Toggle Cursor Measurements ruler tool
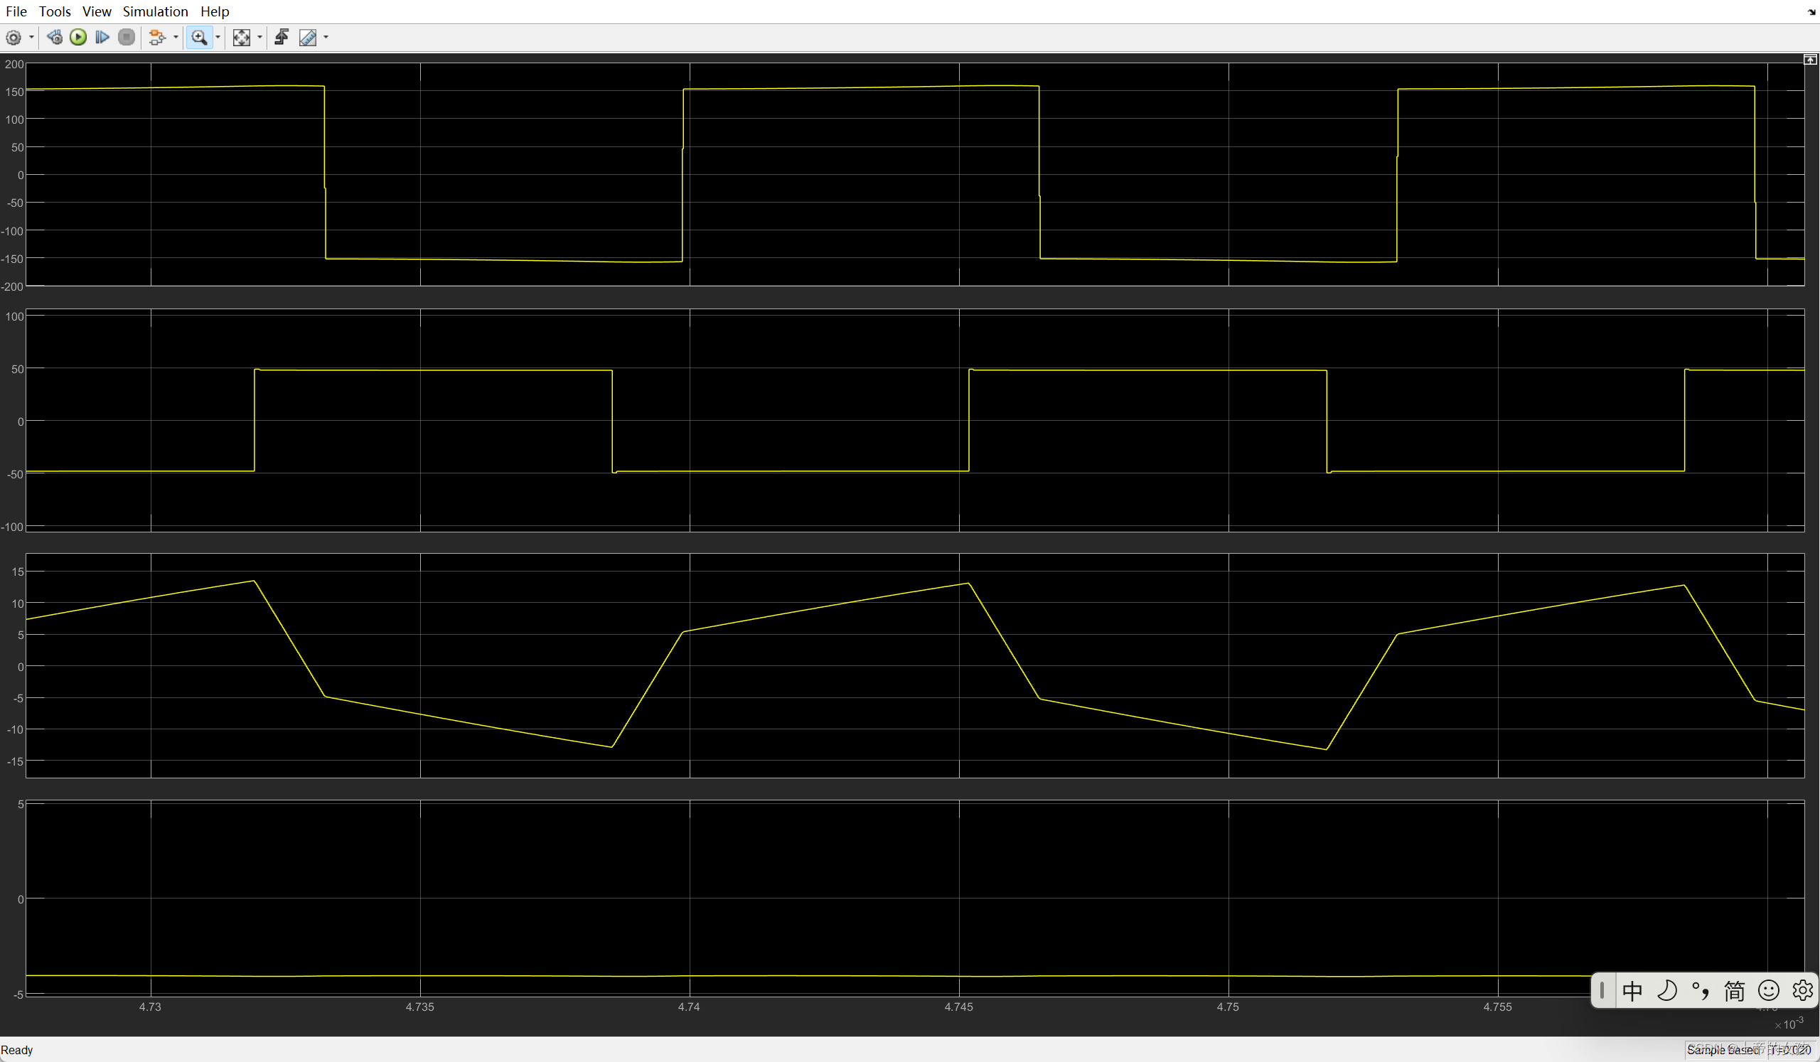 coord(308,38)
